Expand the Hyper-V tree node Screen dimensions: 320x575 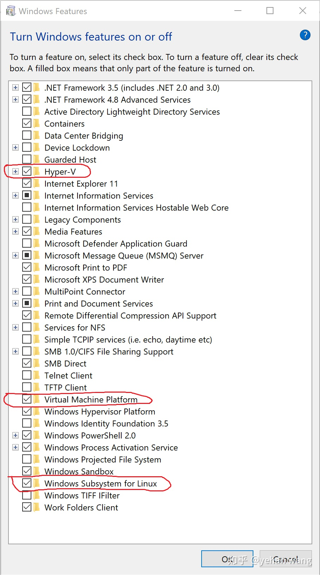pos(16,171)
